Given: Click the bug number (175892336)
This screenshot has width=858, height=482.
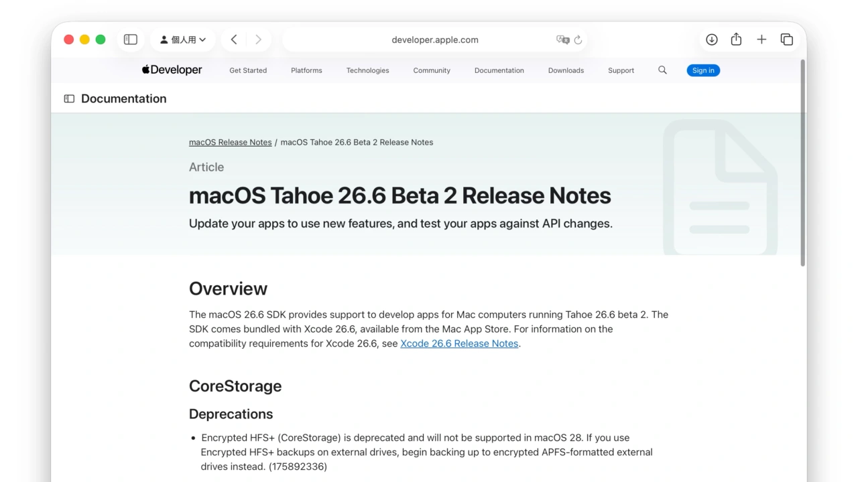Looking at the screenshot, I should [x=298, y=467].
